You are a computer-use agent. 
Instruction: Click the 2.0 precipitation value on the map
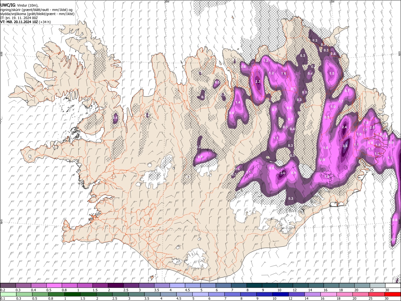coord(372,127)
